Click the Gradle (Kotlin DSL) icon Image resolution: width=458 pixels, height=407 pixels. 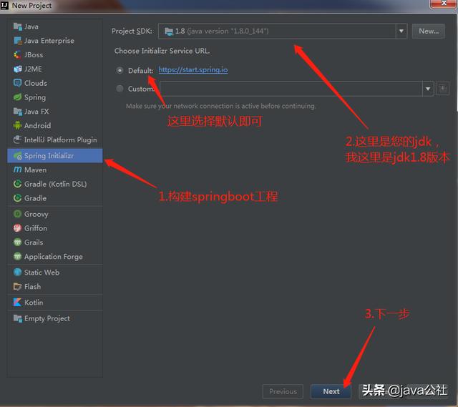[x=17, y=184]
